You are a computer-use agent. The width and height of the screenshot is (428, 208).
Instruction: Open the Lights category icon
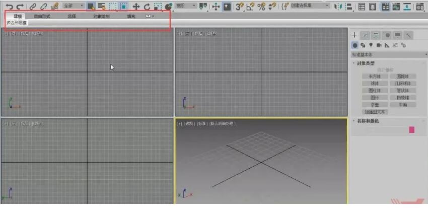pyautogui.click(x=371, y=45)
